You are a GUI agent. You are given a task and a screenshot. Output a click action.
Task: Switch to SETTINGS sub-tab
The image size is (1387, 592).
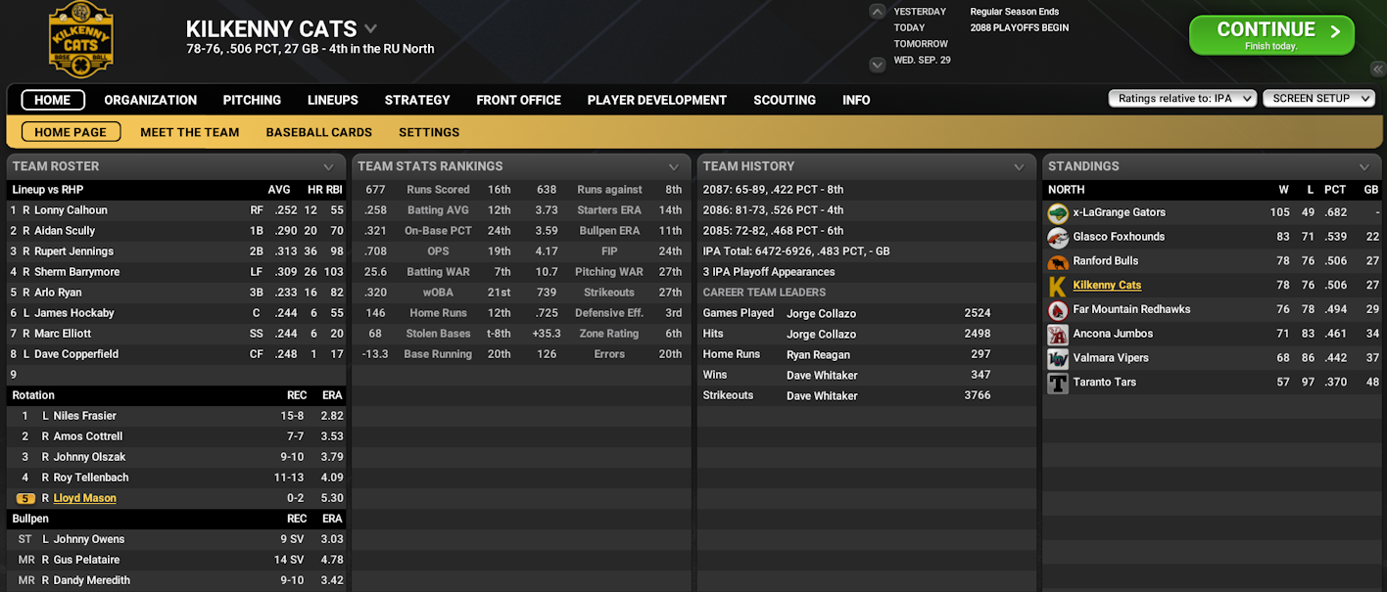pyautogui.click(x=429, y=132)
